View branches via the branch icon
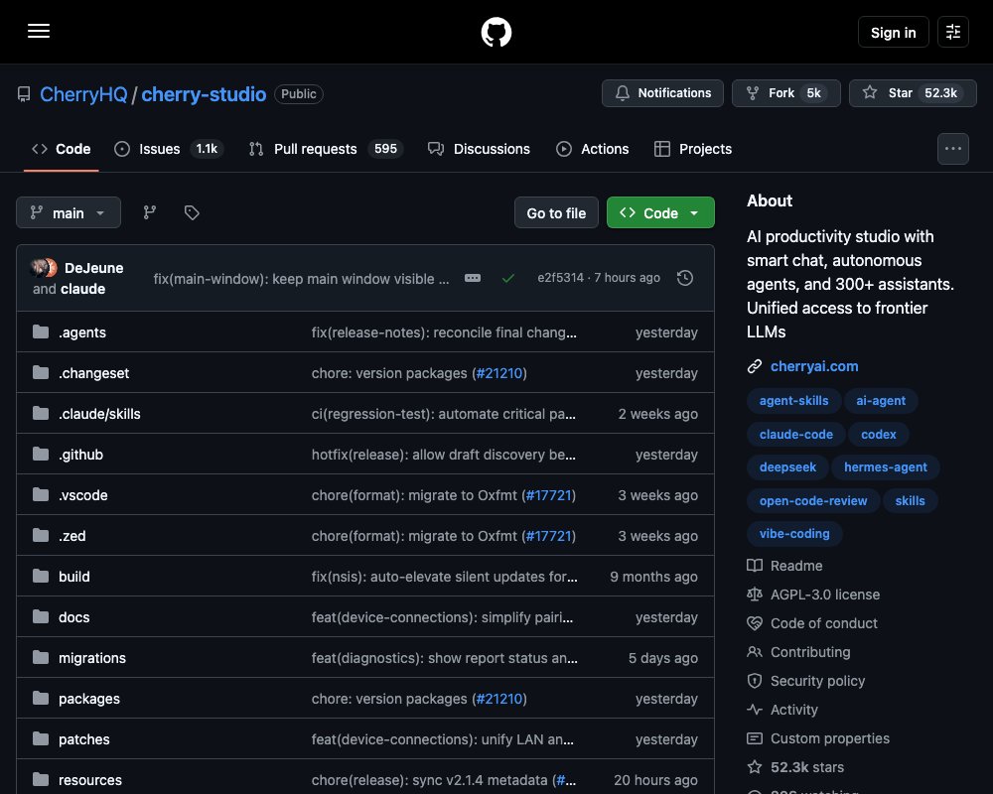Image resolution: width=993 pixels, height=794 pixels. 150,212
